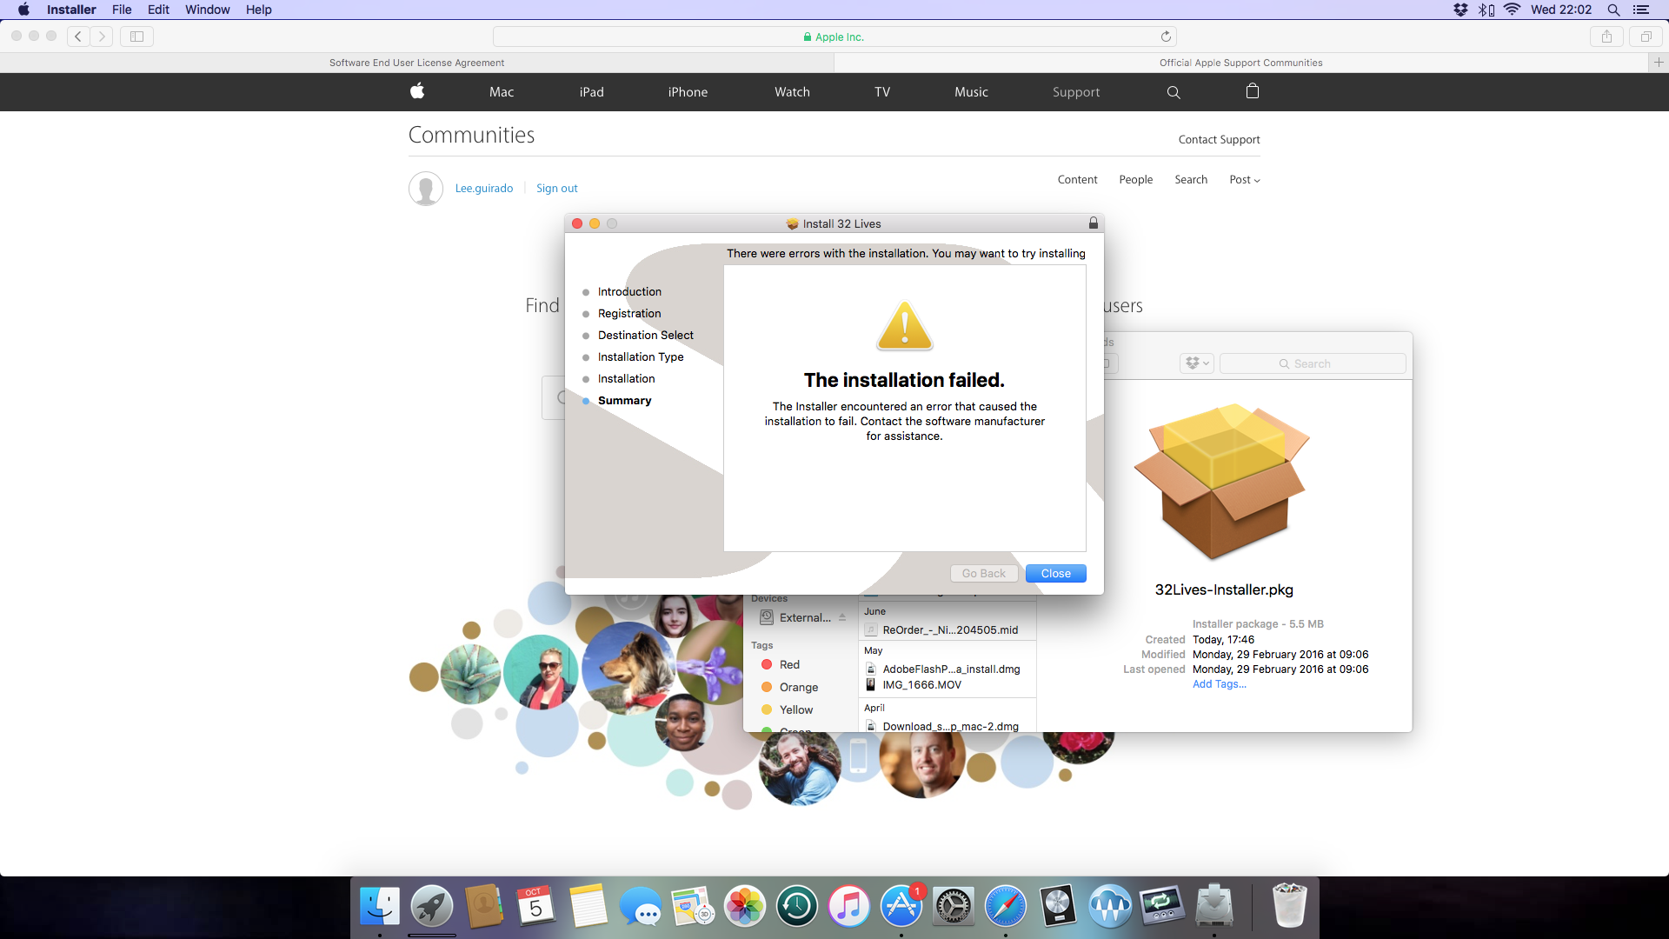Open the Dropbox dropdown in the Finder toolbar

tap(1197, 363)
